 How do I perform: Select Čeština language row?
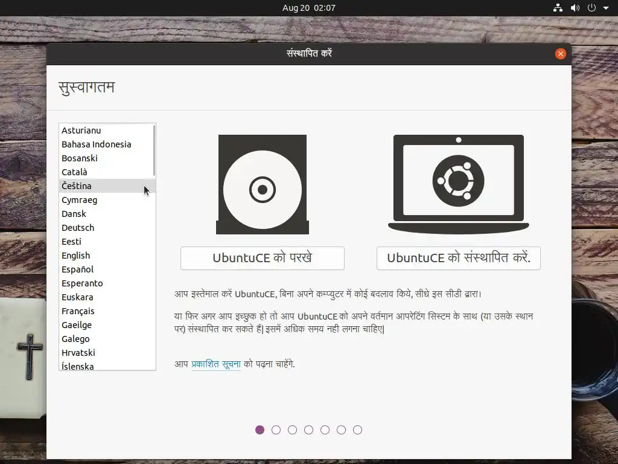pyautogui.click(x=107, y=186)
